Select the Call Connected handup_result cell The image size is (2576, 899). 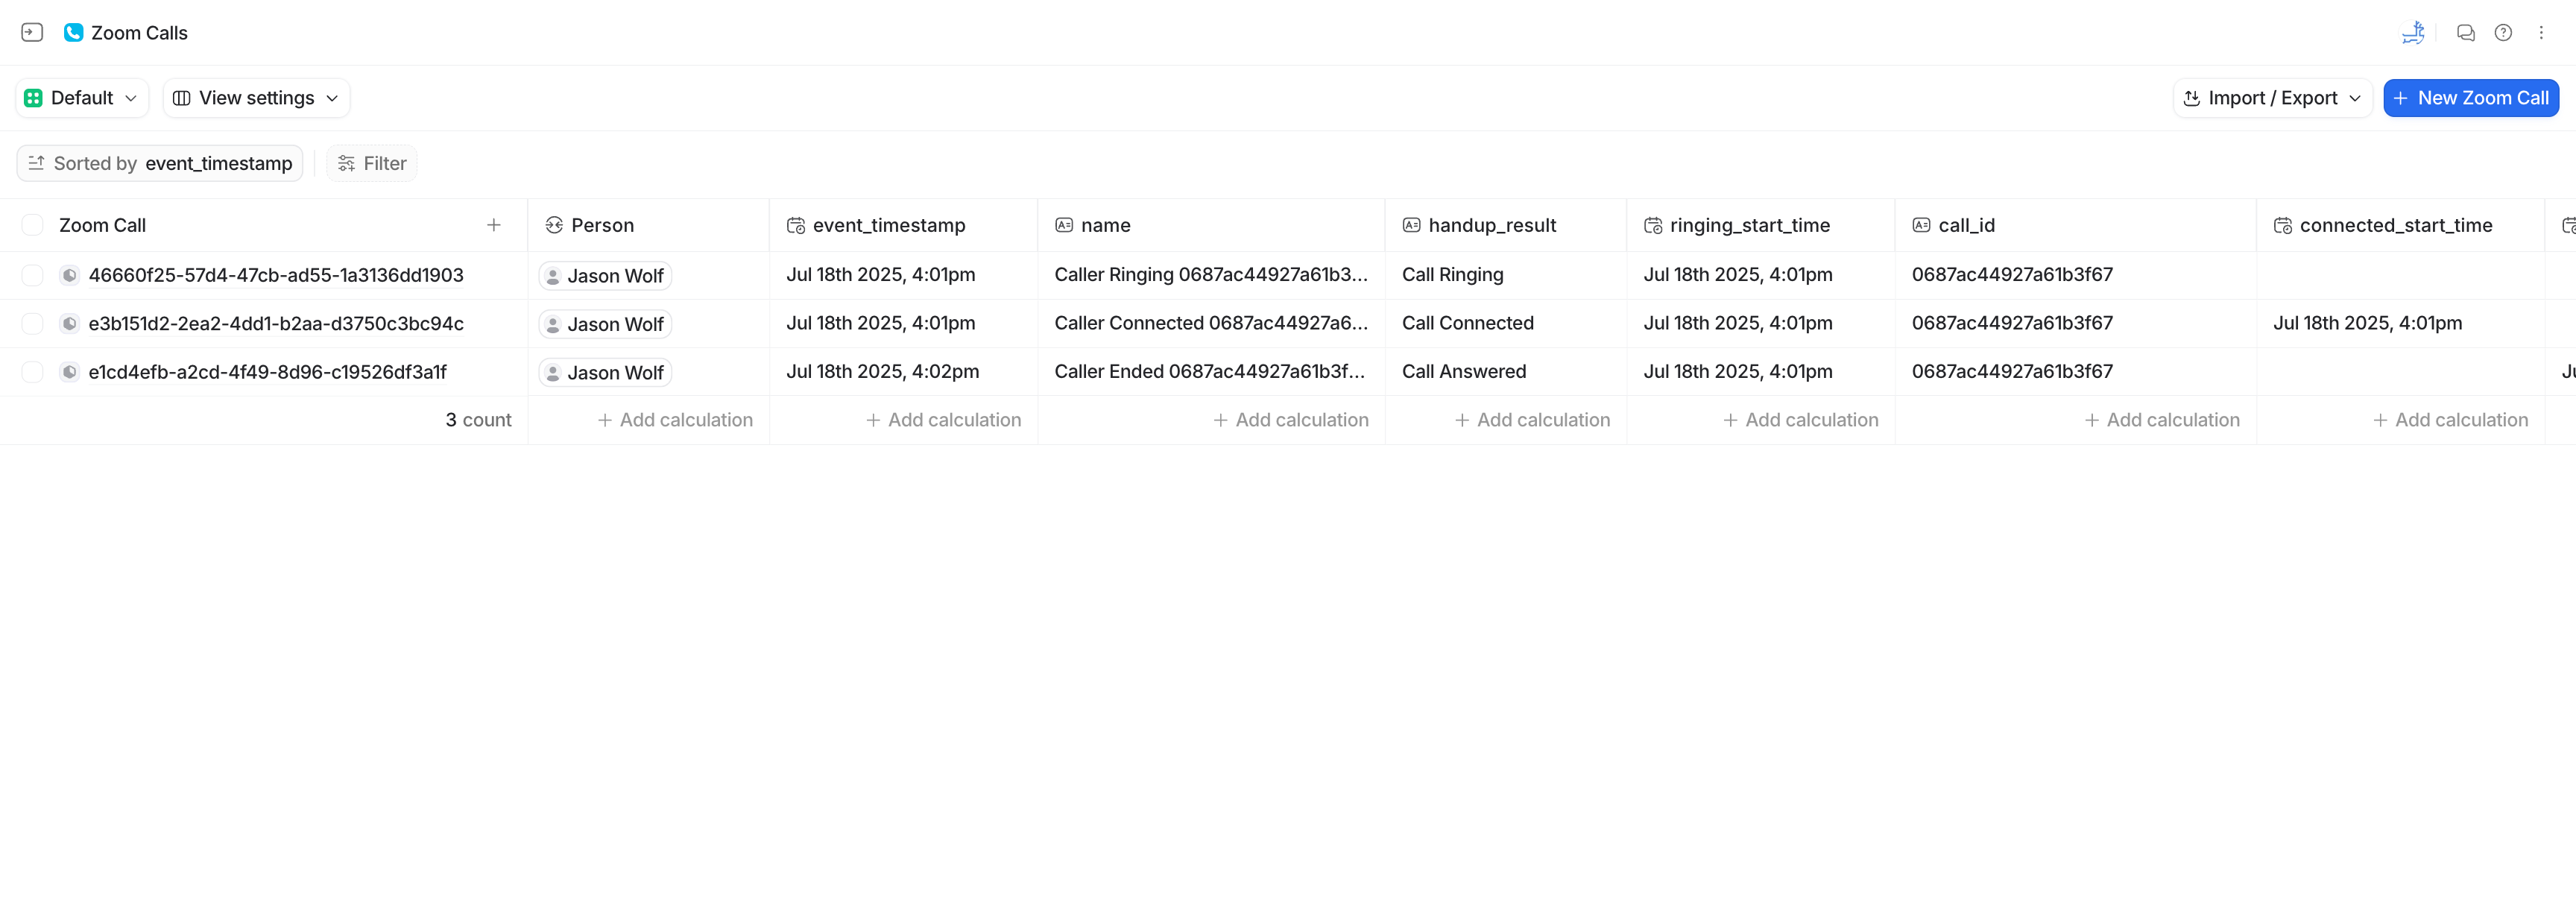(1506, 323)
